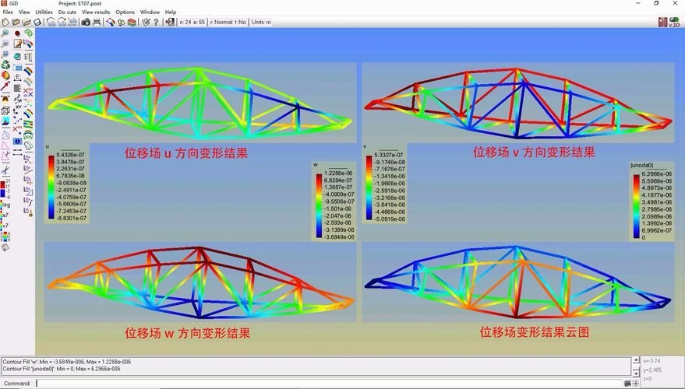Click the w direction deformation truss view
The image size is (685, 389).
(x=200, y=284)
